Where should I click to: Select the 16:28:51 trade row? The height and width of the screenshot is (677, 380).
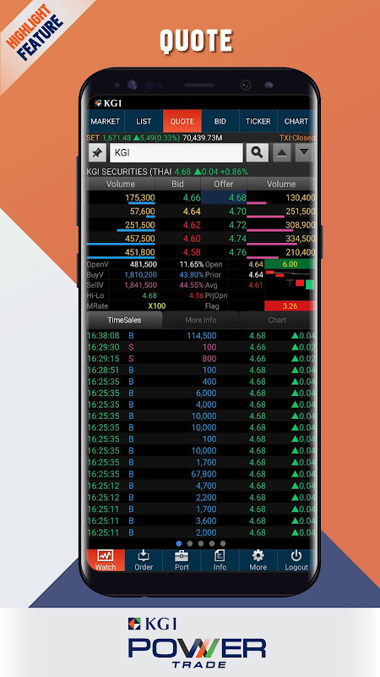201,370
